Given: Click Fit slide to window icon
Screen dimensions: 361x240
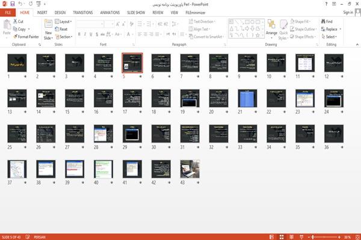Looking at the screenshot, I should coord(357,237).
